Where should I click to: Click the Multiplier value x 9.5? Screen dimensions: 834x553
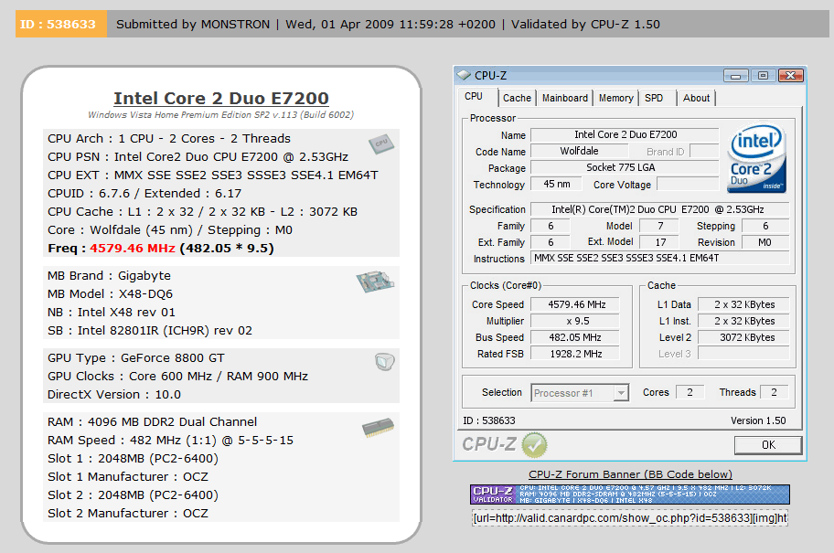(x=576, y=321)
